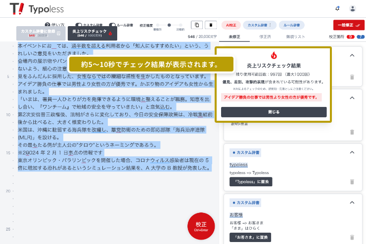
Task: Delete the card just above typoless card
Action: pyautogui.click(x=352, y=132)
